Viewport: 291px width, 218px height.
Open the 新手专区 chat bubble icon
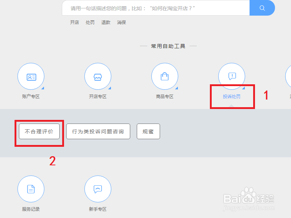pos(98,189)
